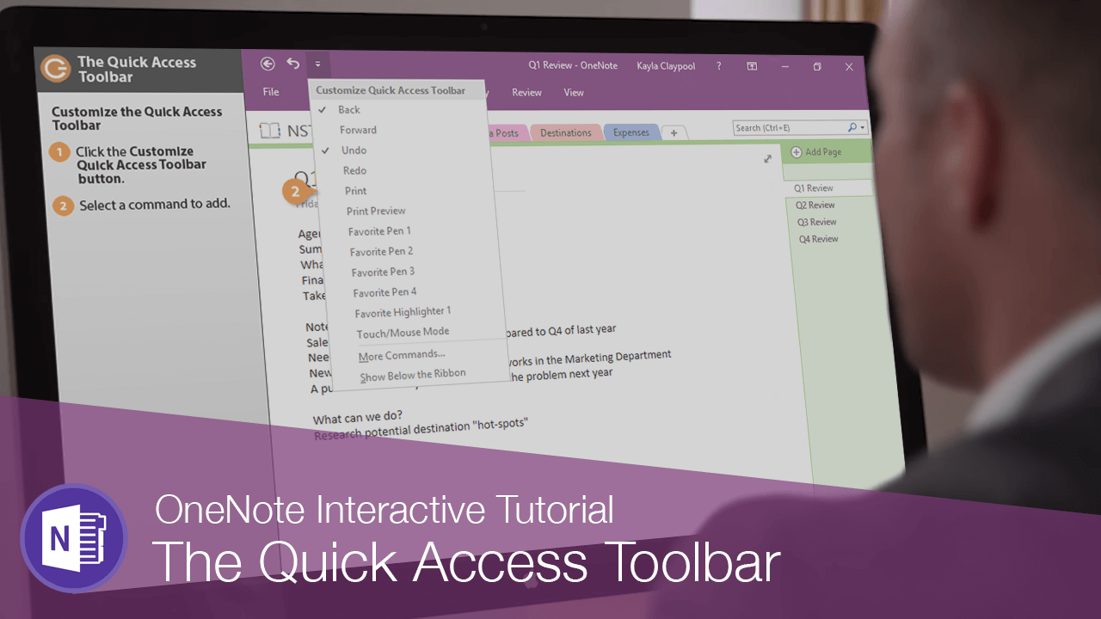Click the Ribbon Display Options icon
The width and height of the screenshot is (1101, 619).
click(752, 66)
